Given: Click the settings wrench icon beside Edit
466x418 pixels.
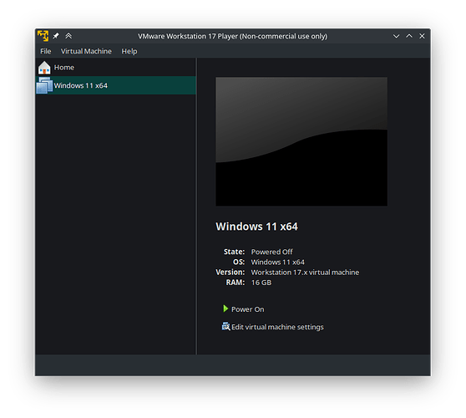Looking at the screenshot, I should [x=225, y=326].
